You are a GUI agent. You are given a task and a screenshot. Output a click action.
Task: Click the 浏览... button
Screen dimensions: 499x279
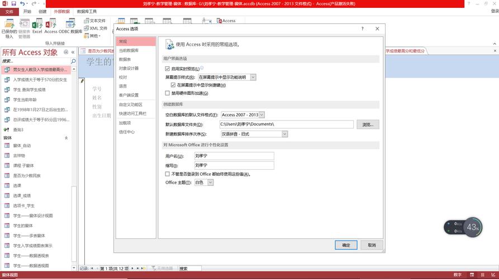point(368,124)
